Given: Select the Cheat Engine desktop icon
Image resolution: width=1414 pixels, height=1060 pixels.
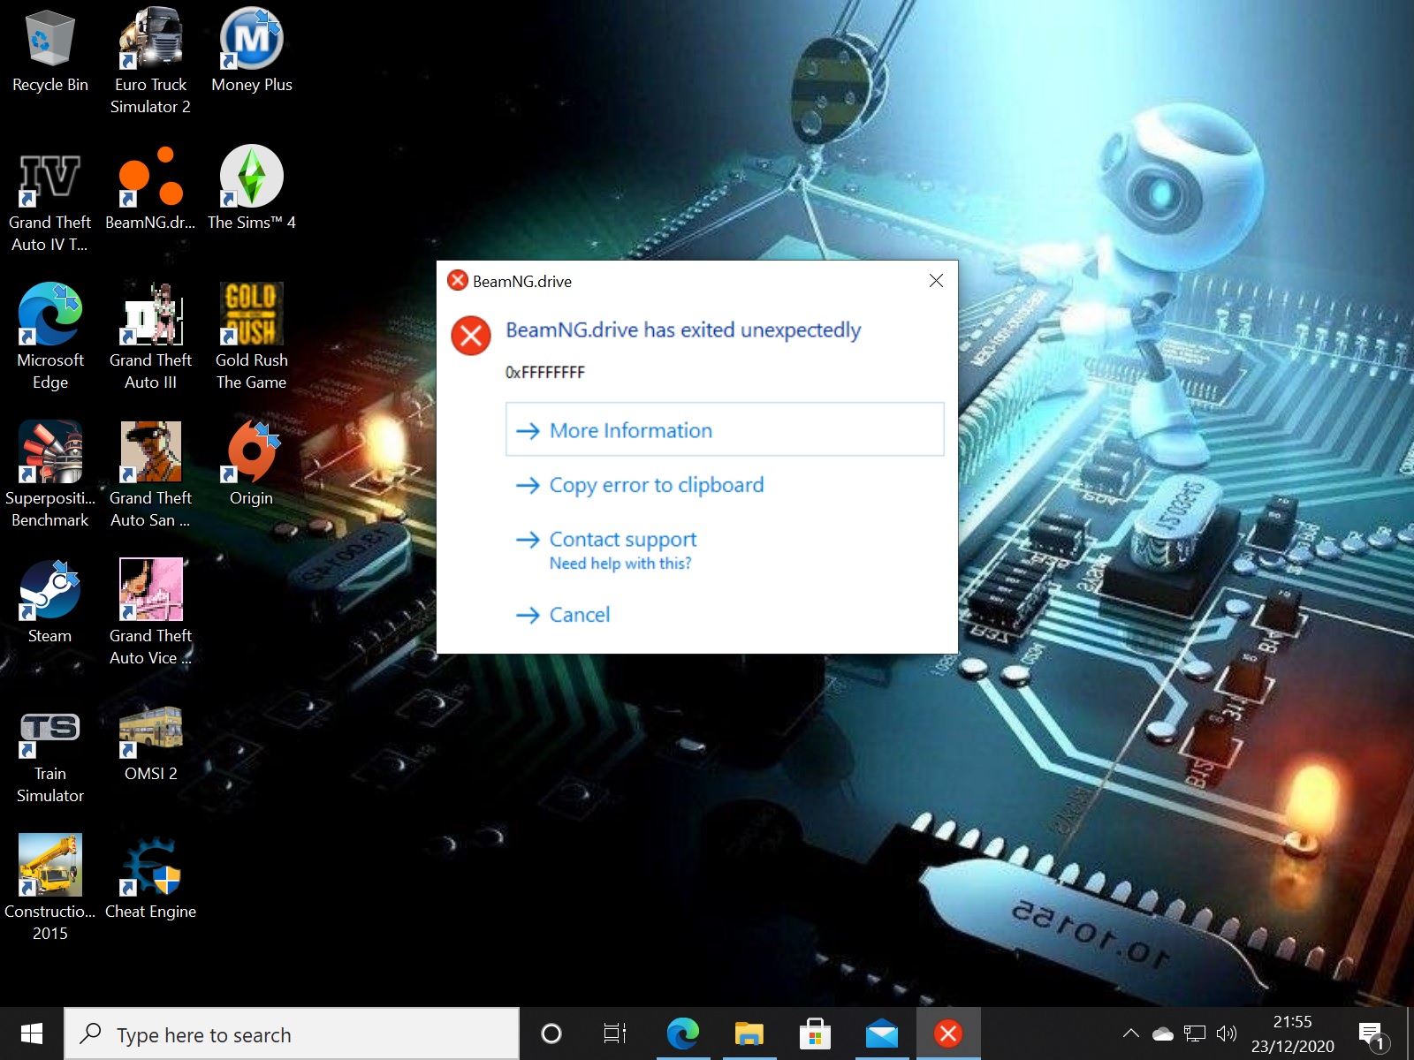Looking at the screenshot, I should coord(150,878).
